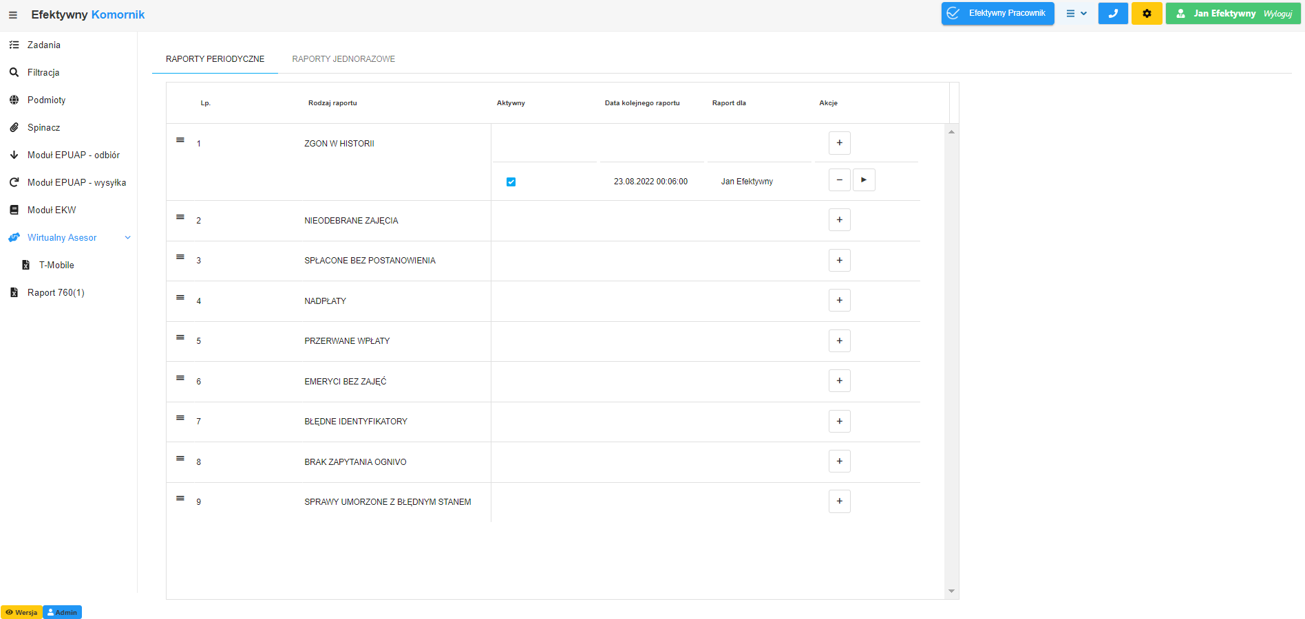This screenshot has width=1305, height=619.
Task: Click scrollbar up arrow of reports table
Action: (x=951, y=131)
